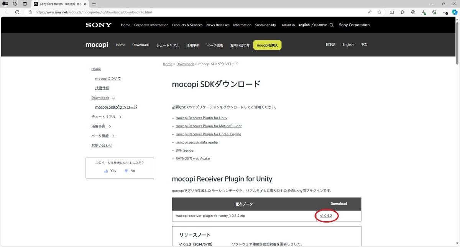Viewport: 460px width, 247px height.
Task: Jump to mocopi sensor data reader
Action: coord(197,142)
